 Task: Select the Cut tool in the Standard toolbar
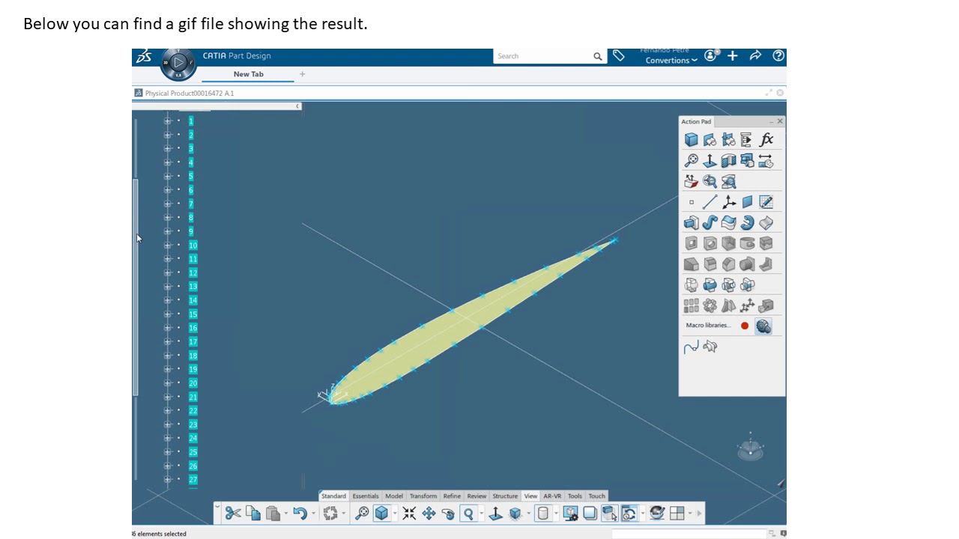point(233,513)
